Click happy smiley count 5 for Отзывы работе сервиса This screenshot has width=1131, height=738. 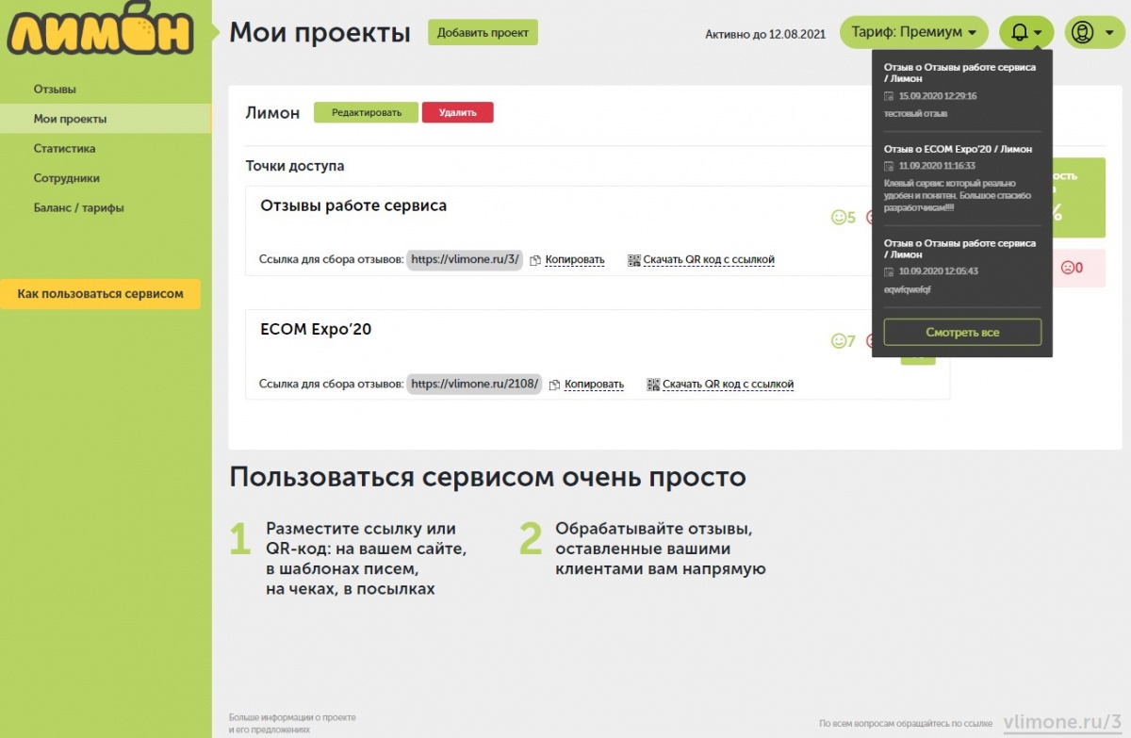coord(844,218)
